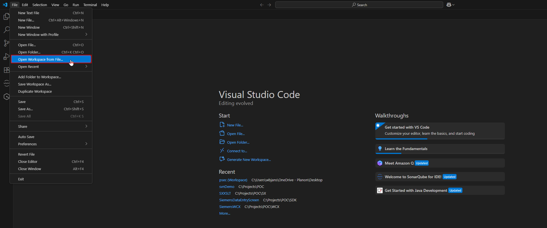Screen dimensions: 547x228
Task: Click the Connect to... start link
Action: click(x=237, y=151)
